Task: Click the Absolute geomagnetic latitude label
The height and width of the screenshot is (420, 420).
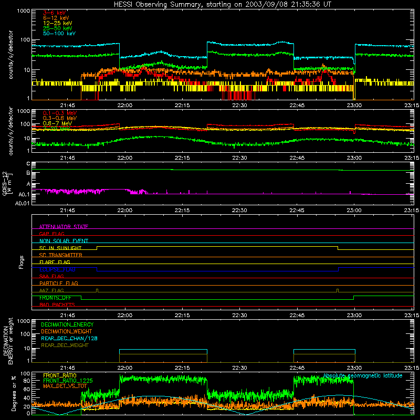Action: (363, 375)
